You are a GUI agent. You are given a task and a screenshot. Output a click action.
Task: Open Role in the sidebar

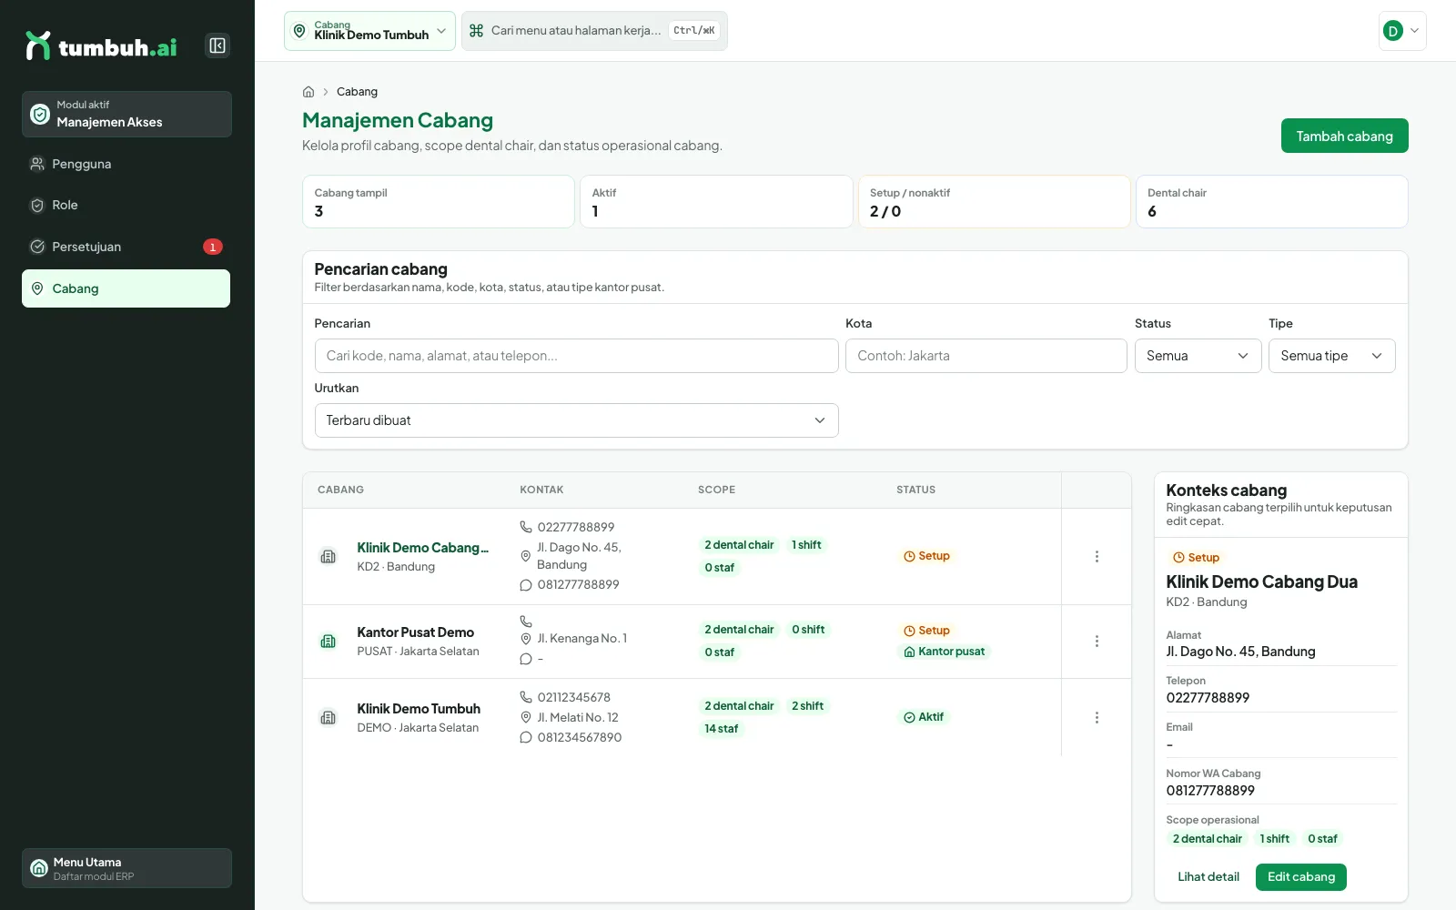(x=126, y=206)
